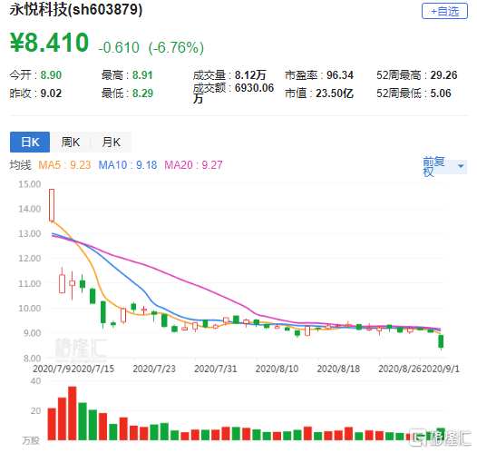Click the 昨收 value 9.02

pyautogui.click(x=51, y=94)
